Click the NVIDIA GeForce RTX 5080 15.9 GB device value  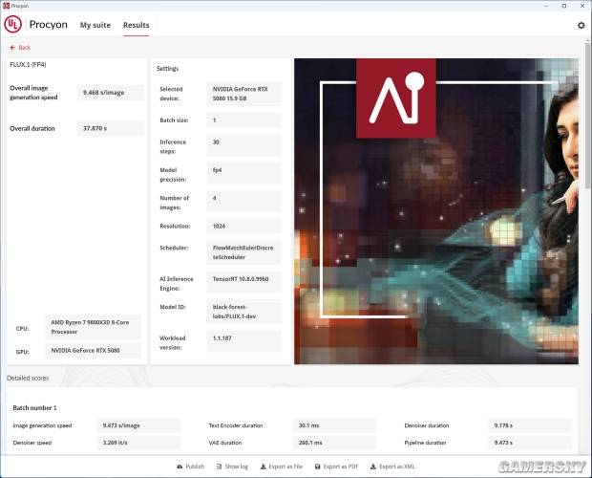click(x=243, y=94)
